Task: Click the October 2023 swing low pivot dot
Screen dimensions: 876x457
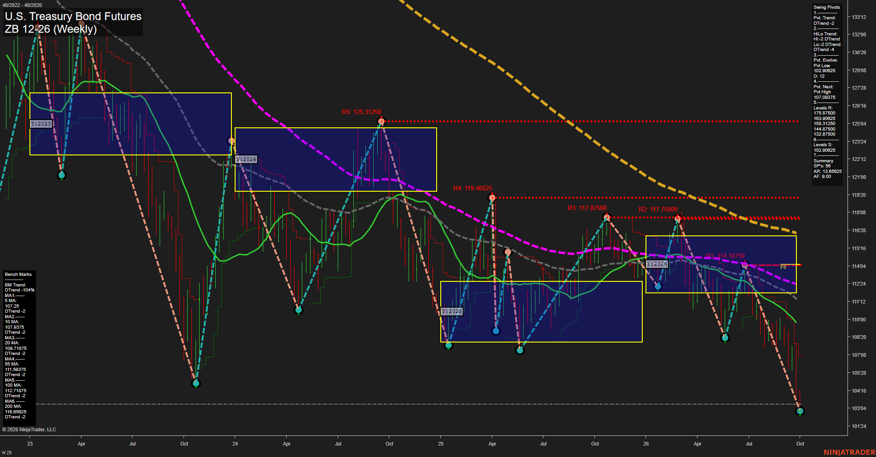Action: (x=196, y=383)
